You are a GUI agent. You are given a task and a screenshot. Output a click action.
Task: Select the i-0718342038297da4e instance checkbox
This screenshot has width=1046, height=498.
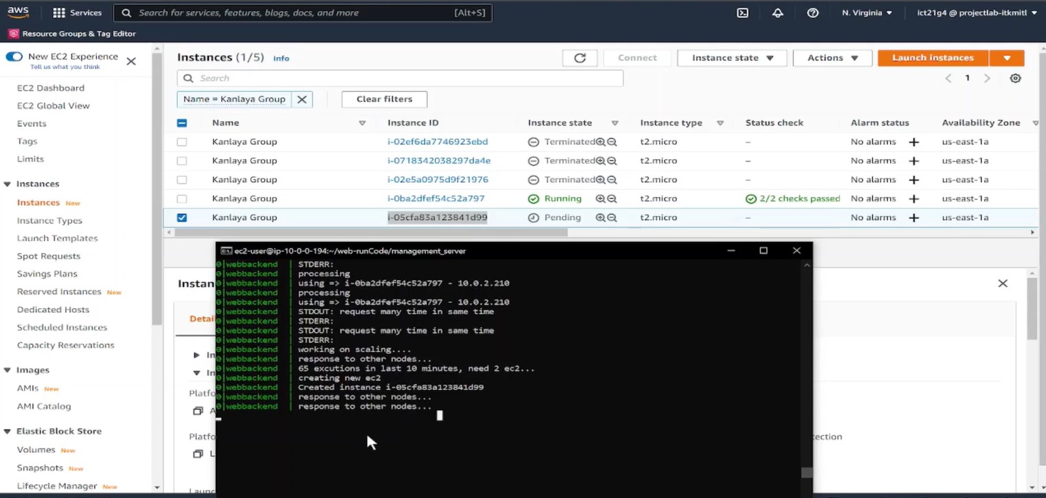(181, 161)
